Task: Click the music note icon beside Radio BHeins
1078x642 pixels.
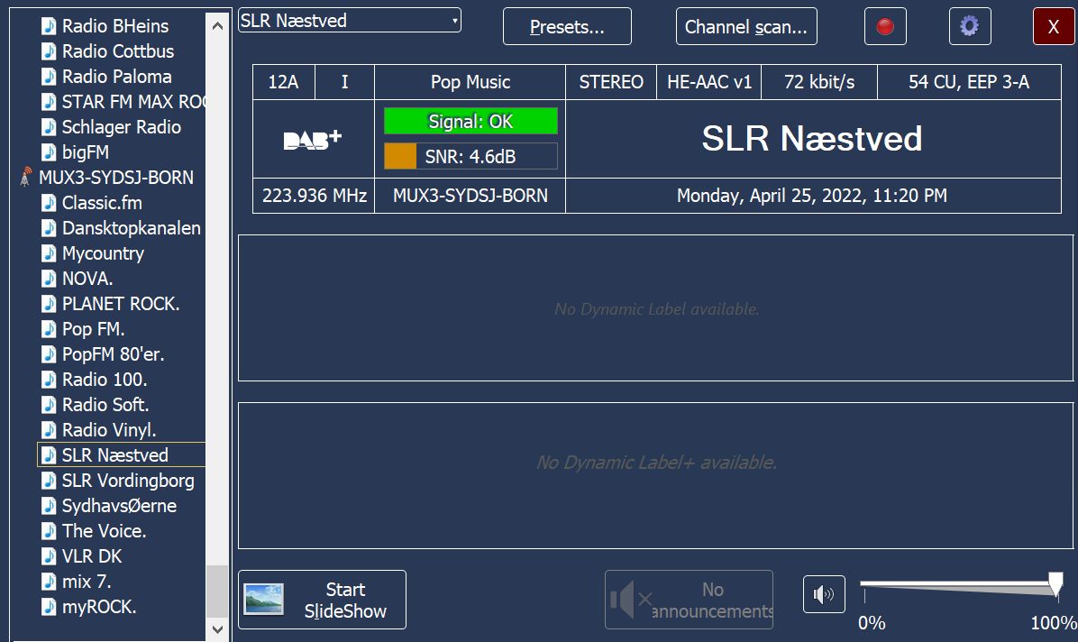Action: click(49, 26)
